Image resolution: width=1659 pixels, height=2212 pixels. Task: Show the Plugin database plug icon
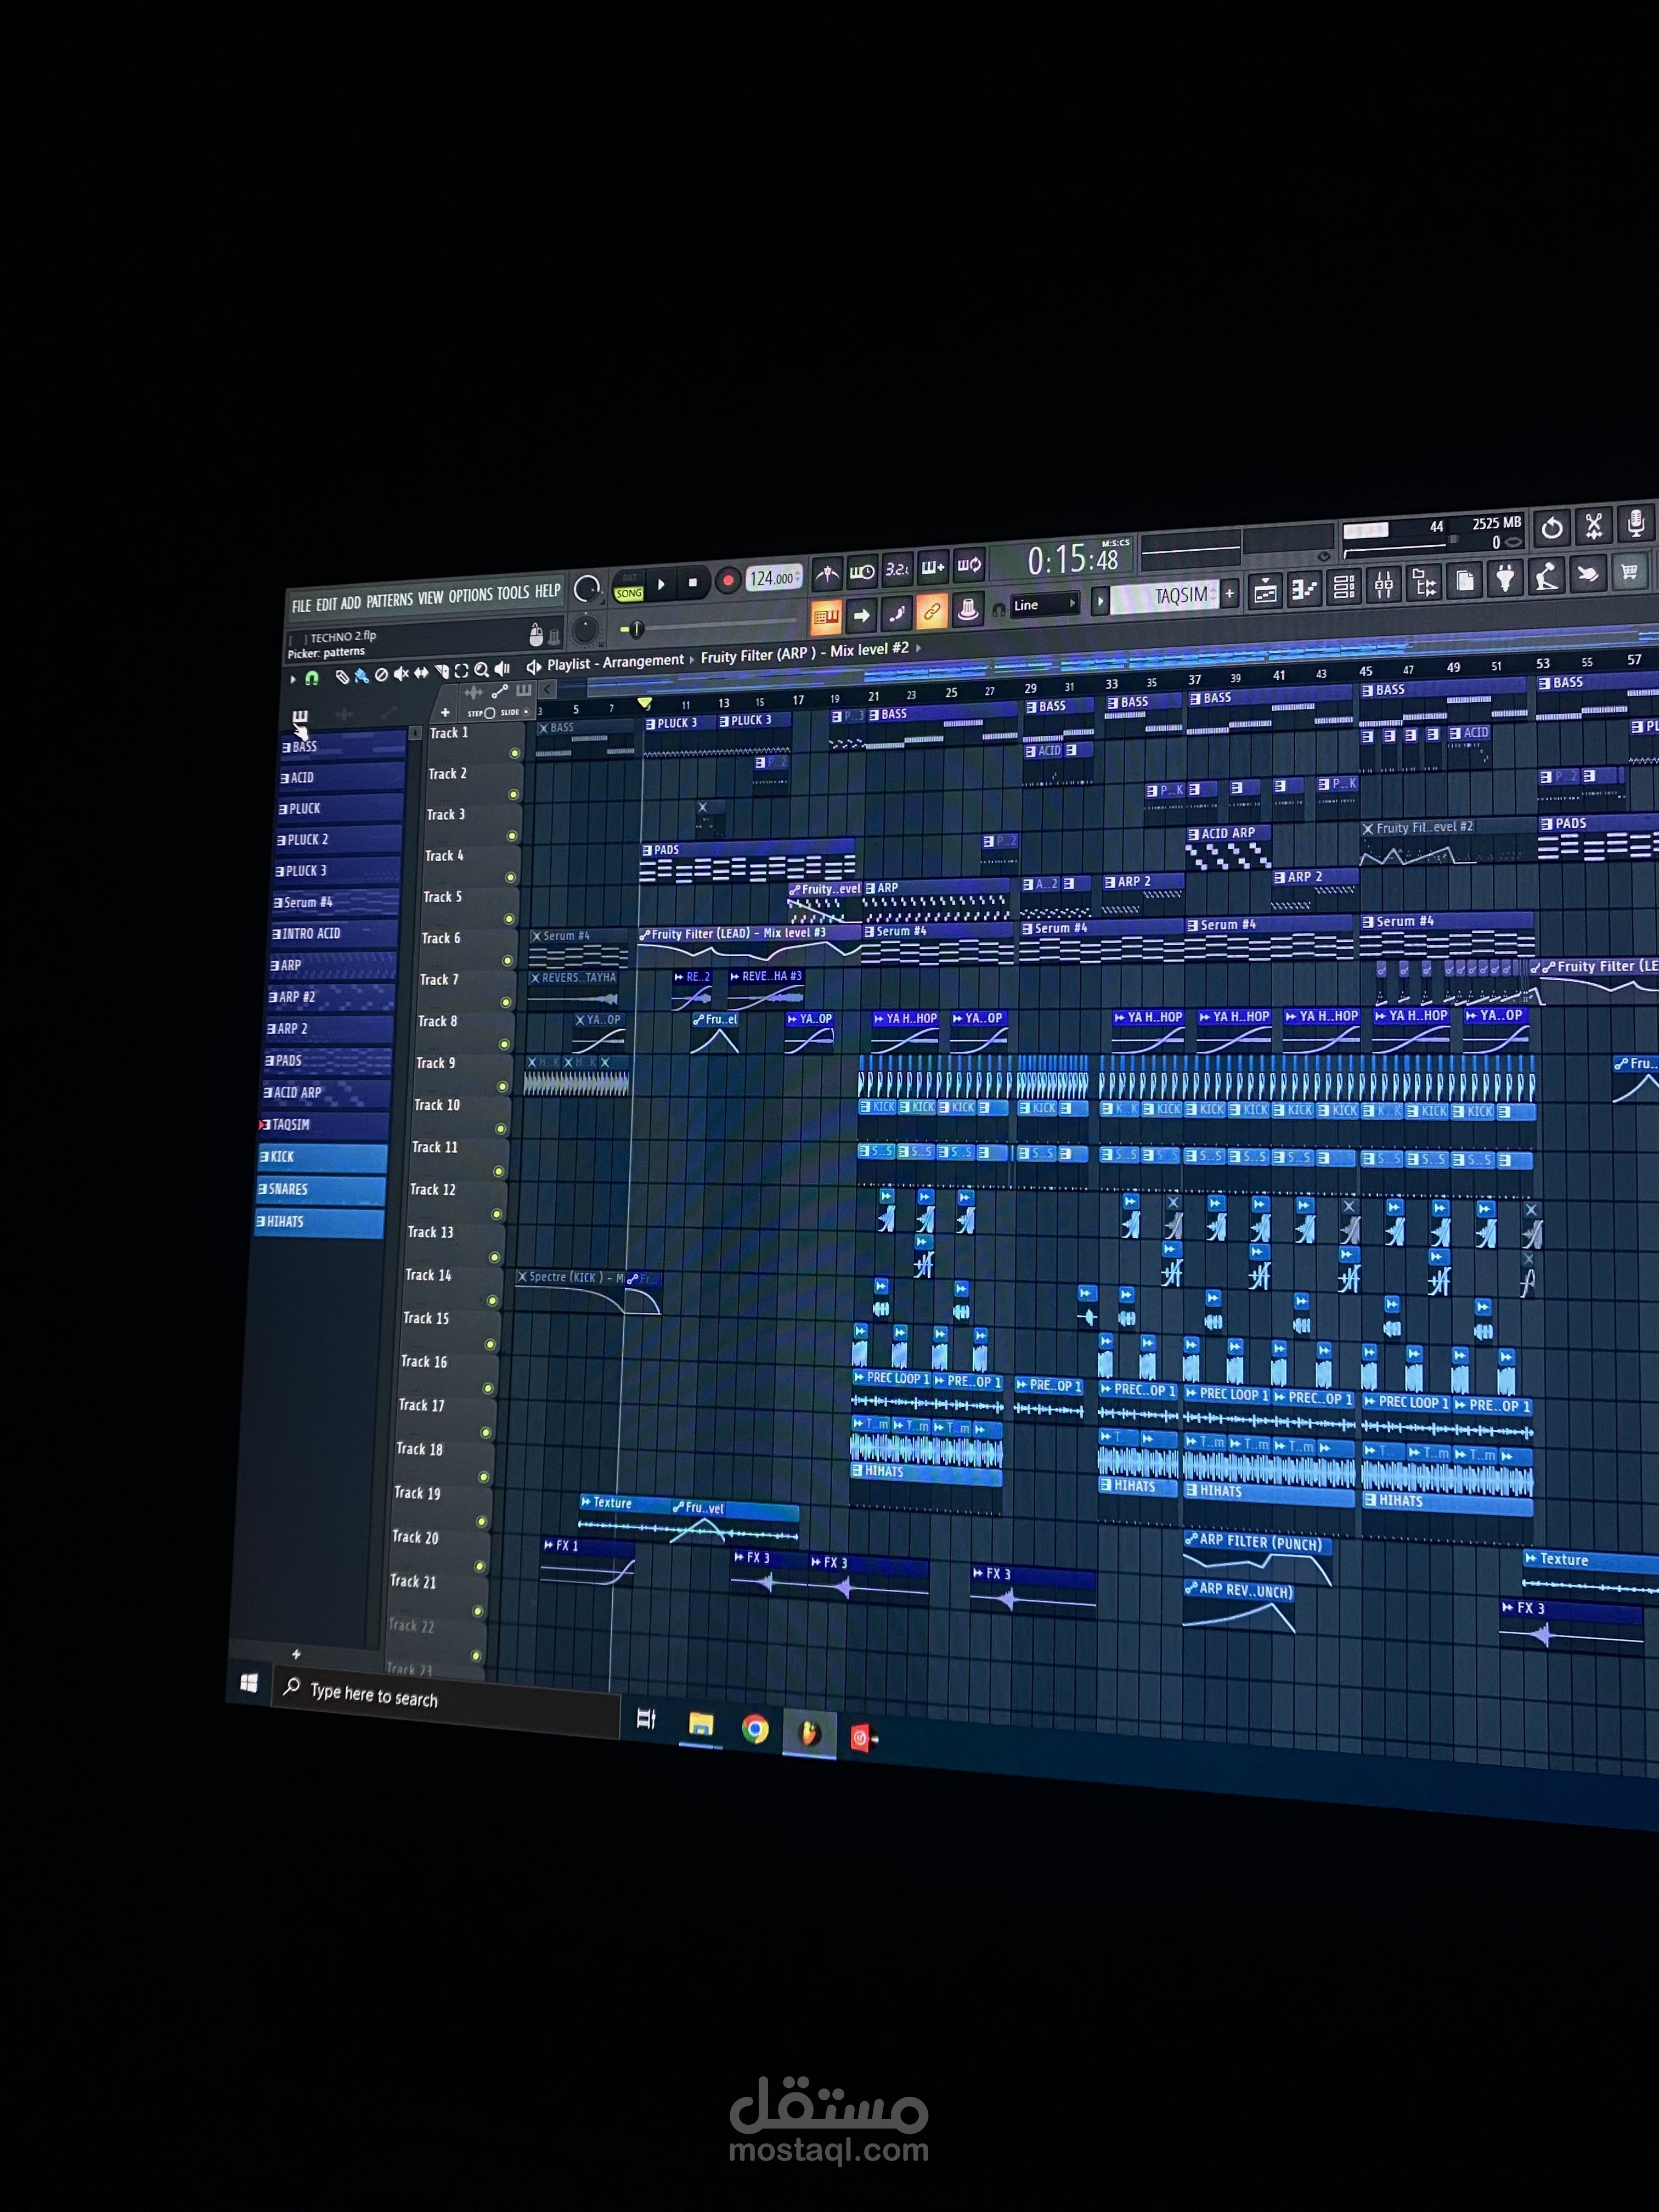click(x=1506, y=578)
